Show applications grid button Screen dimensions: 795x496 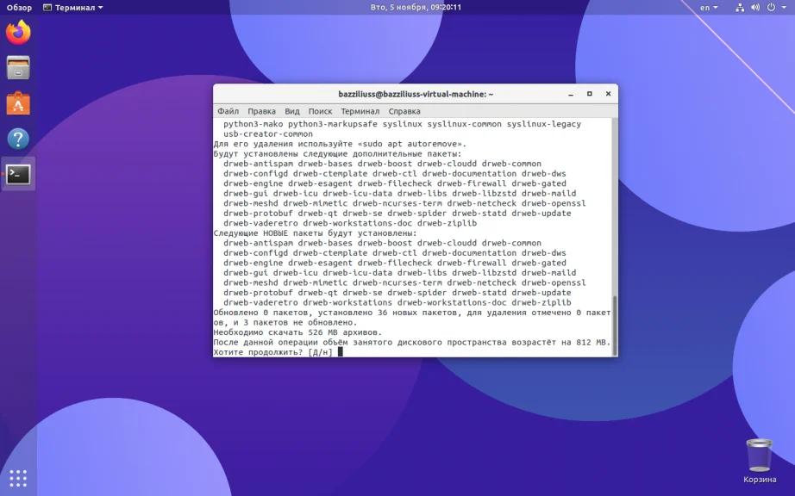tap(18, 478)
